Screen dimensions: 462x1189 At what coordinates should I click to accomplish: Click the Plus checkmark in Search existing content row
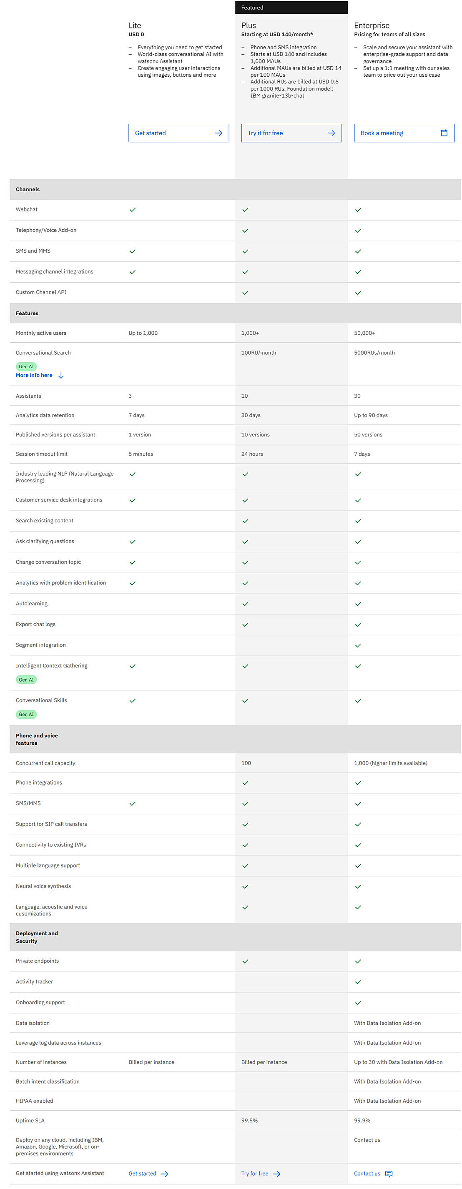point(245,521)
